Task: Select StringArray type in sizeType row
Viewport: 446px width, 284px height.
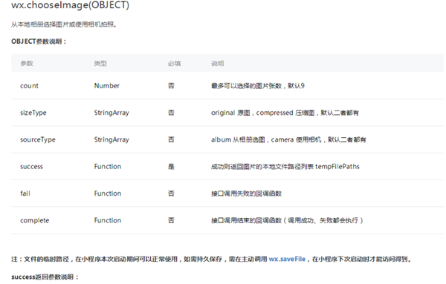Action: click(x=111, y=113)
